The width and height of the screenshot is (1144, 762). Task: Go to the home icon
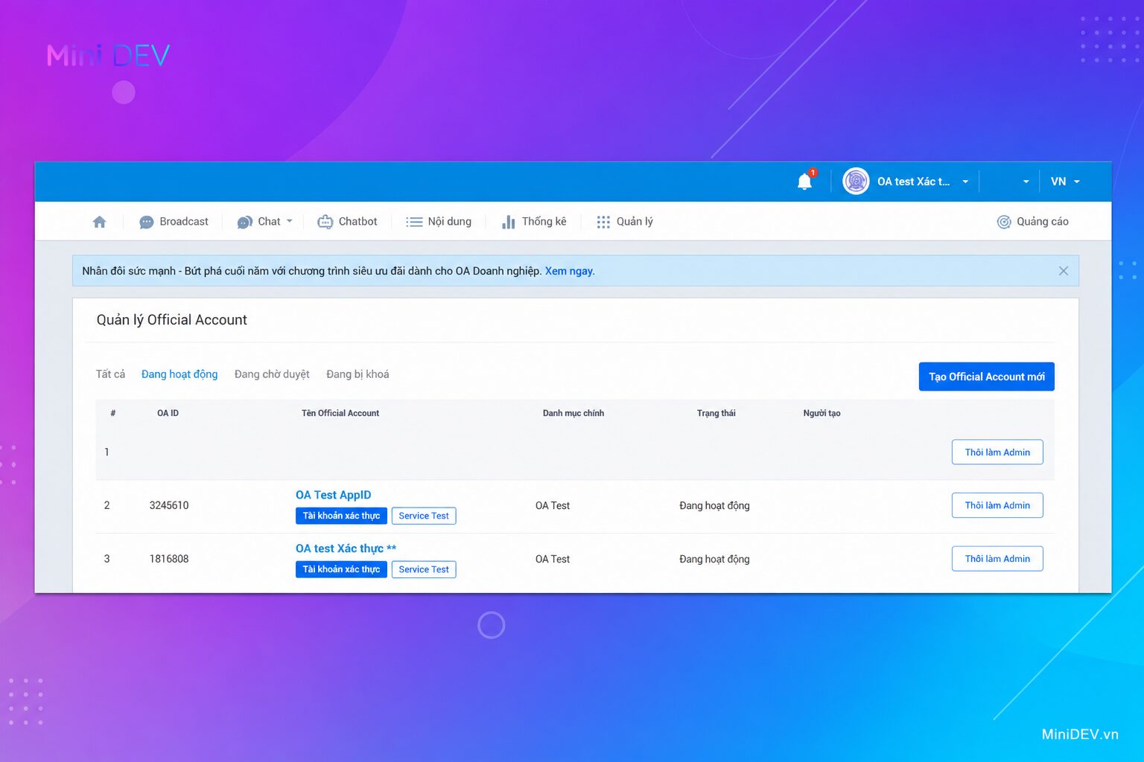pos(99,222)
